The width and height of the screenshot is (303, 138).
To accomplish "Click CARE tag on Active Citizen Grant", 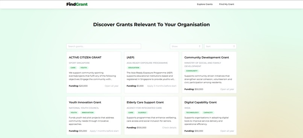I will coord(73,68).
